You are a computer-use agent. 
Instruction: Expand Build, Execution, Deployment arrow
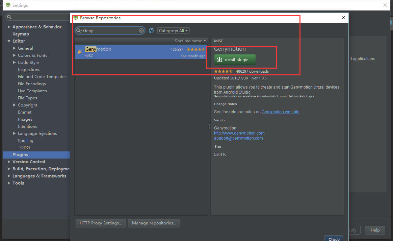9,169
